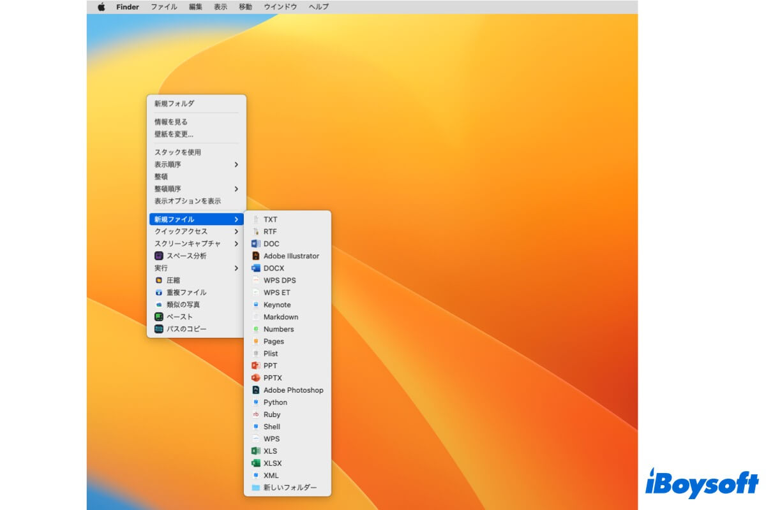
Task: Click the 新しいフォルダー folder icon
Action: [x=256, y=488]
